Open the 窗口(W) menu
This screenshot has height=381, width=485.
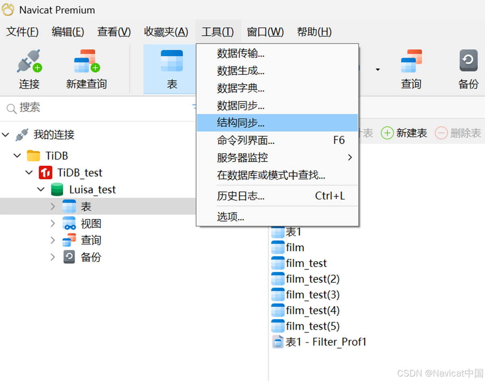point(265,32)
